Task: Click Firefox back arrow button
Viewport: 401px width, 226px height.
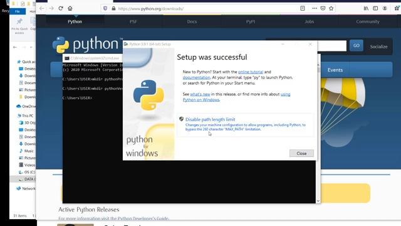Action: pos(42,8)
